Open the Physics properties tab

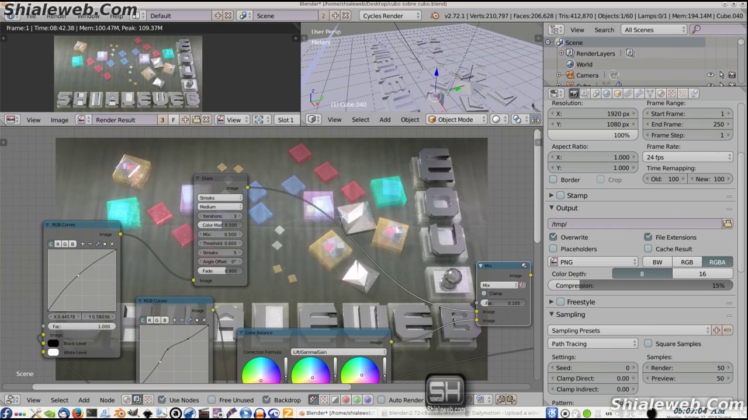(694, 93)
